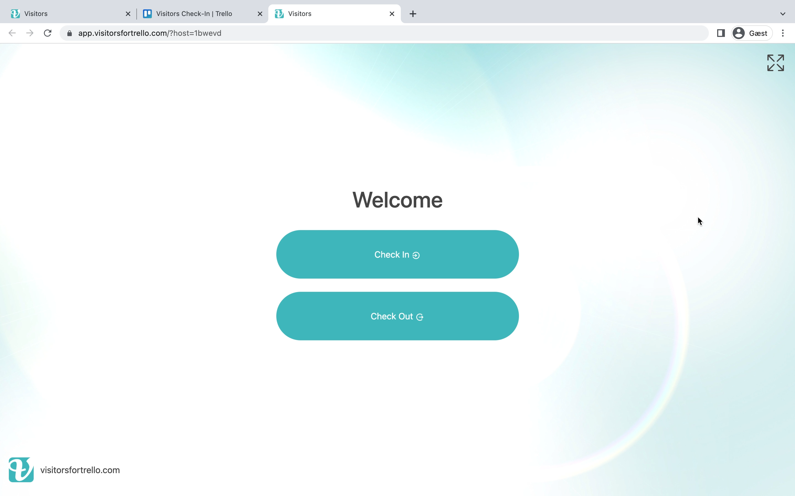The height and width of the screenshot is (496, 795).
Task: Open the visitorsfortrello.com footer link
Action: [x=80, y=470]
